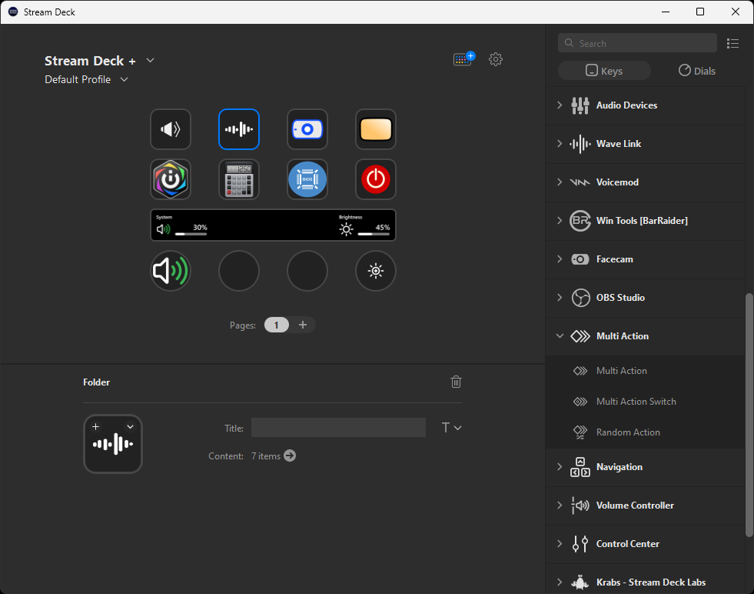Open the Default Profile dropdown

tap(124, 79)
